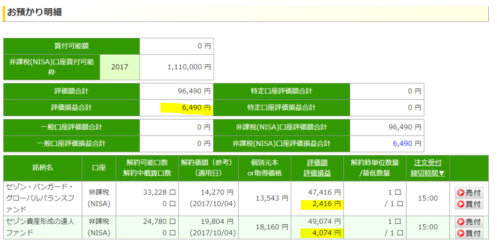Viewport: 497px width, 248px height.
Task: Click 特定口座評価額合計 label
Action: (x=282, y=91)
